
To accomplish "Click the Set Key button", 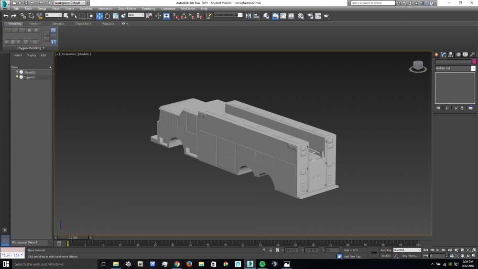I will [386, 256].
